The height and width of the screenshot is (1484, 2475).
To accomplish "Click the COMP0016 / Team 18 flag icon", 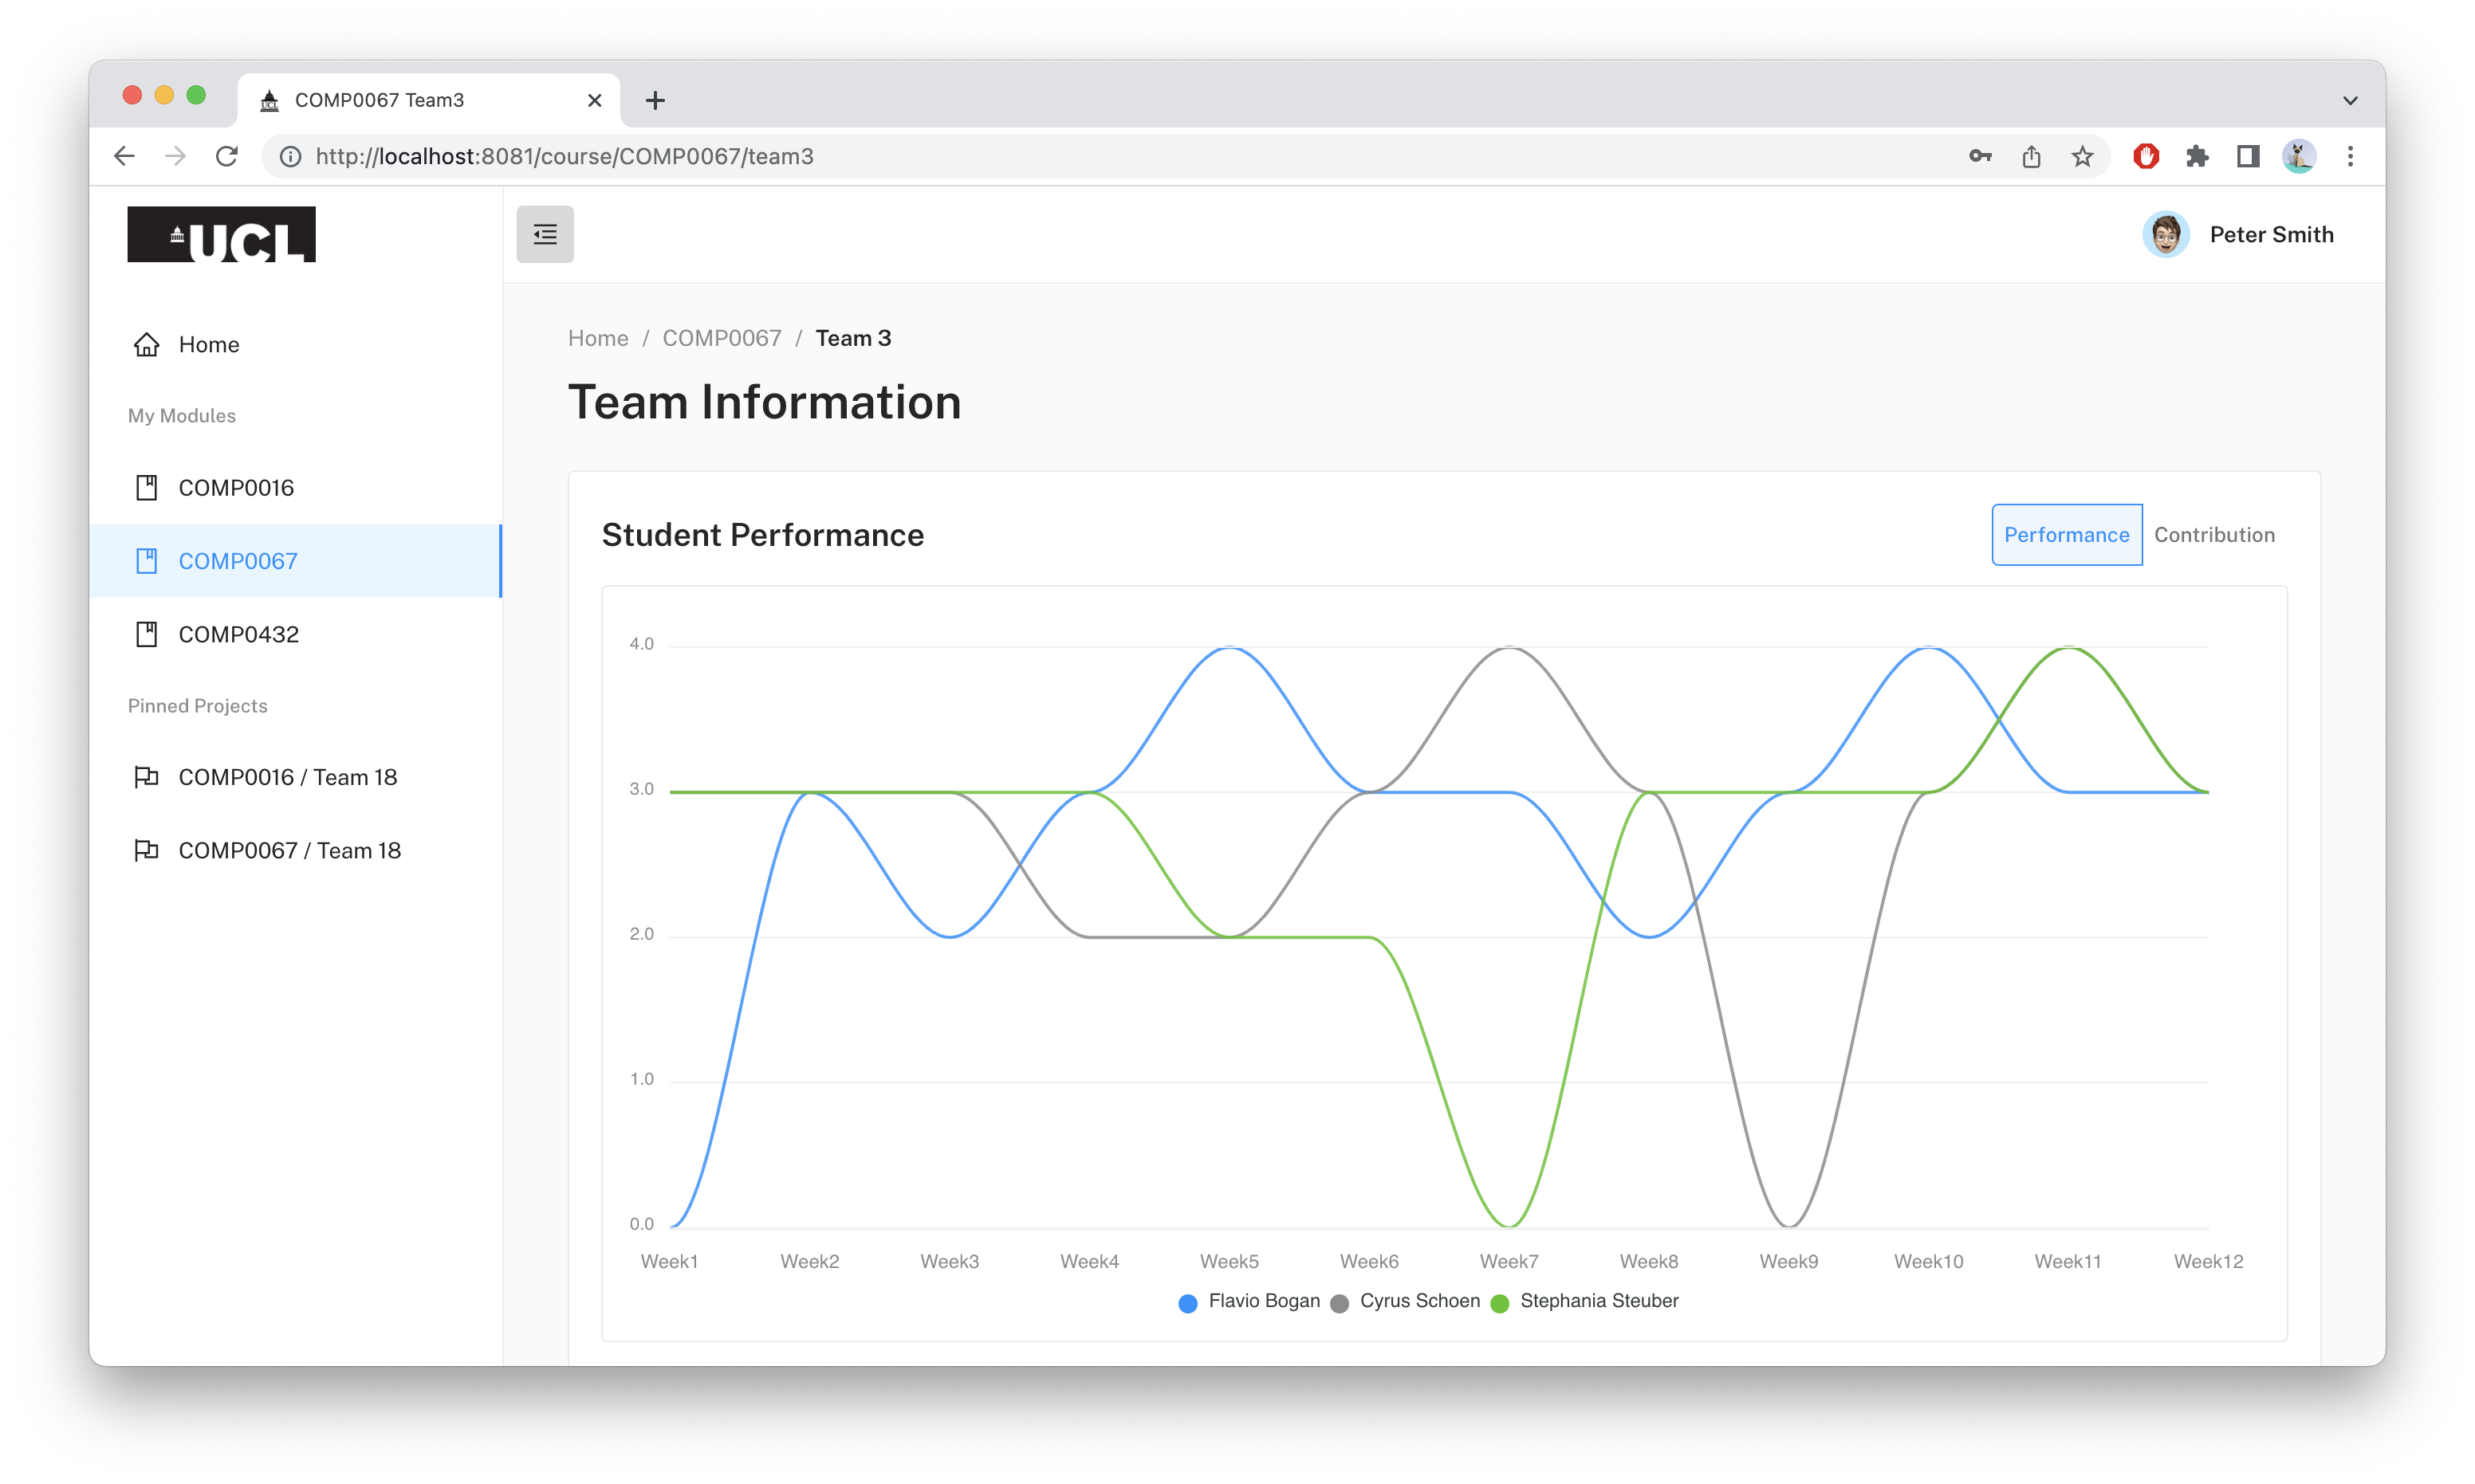I will coord(147,777).
